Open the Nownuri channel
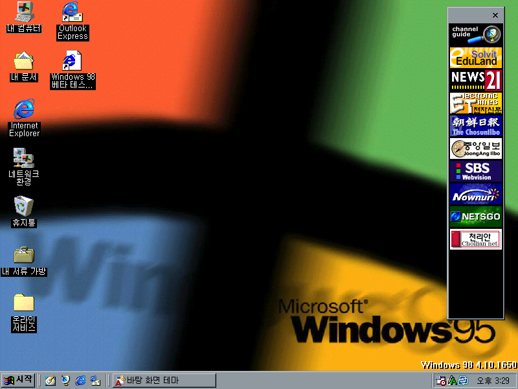This screenshot has height=389, width=518. tap(476, 194)
